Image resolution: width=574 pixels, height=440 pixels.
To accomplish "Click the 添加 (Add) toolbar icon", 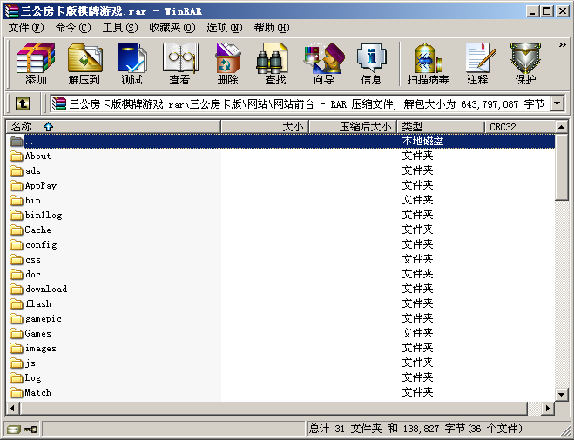I will pyautogui.click(x=36, y=64).
